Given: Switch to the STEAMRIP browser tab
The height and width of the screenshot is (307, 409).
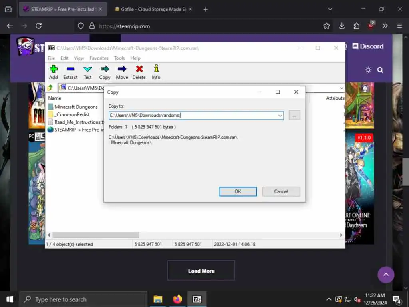Looking at the screenshot, I should pos(63,9).
